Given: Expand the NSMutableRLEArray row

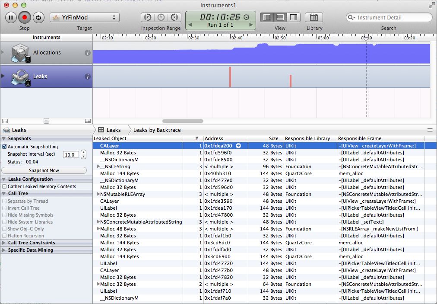Looking at the screenshot, I should point(98,194).
